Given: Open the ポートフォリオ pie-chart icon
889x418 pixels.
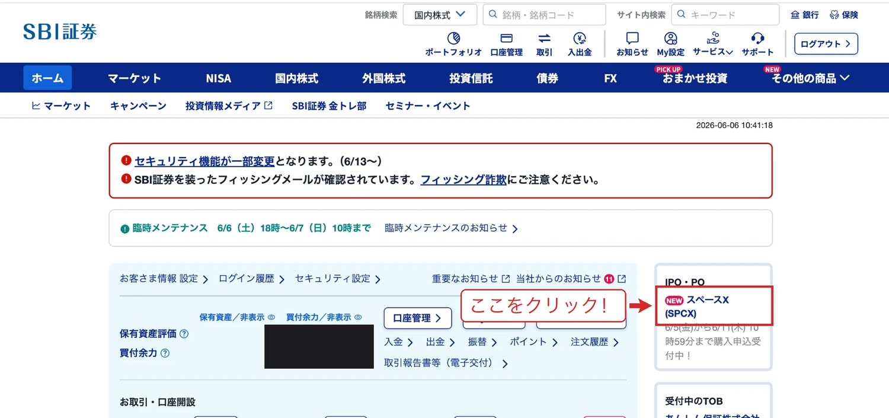Looking at the screenshot, I should [x=453, y=39].
